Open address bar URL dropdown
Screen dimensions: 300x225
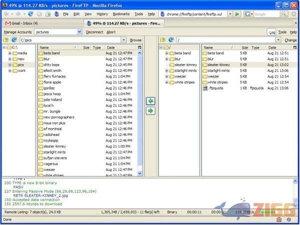click(230, 14)
